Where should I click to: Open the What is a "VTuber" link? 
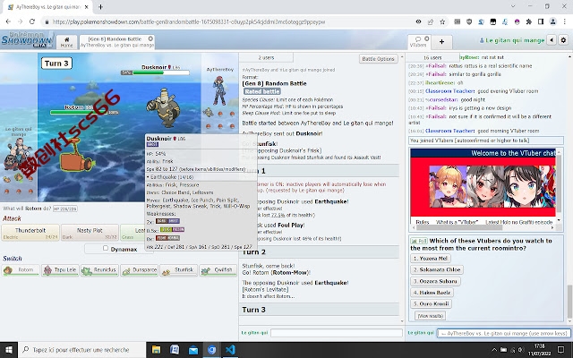[457, 222]
